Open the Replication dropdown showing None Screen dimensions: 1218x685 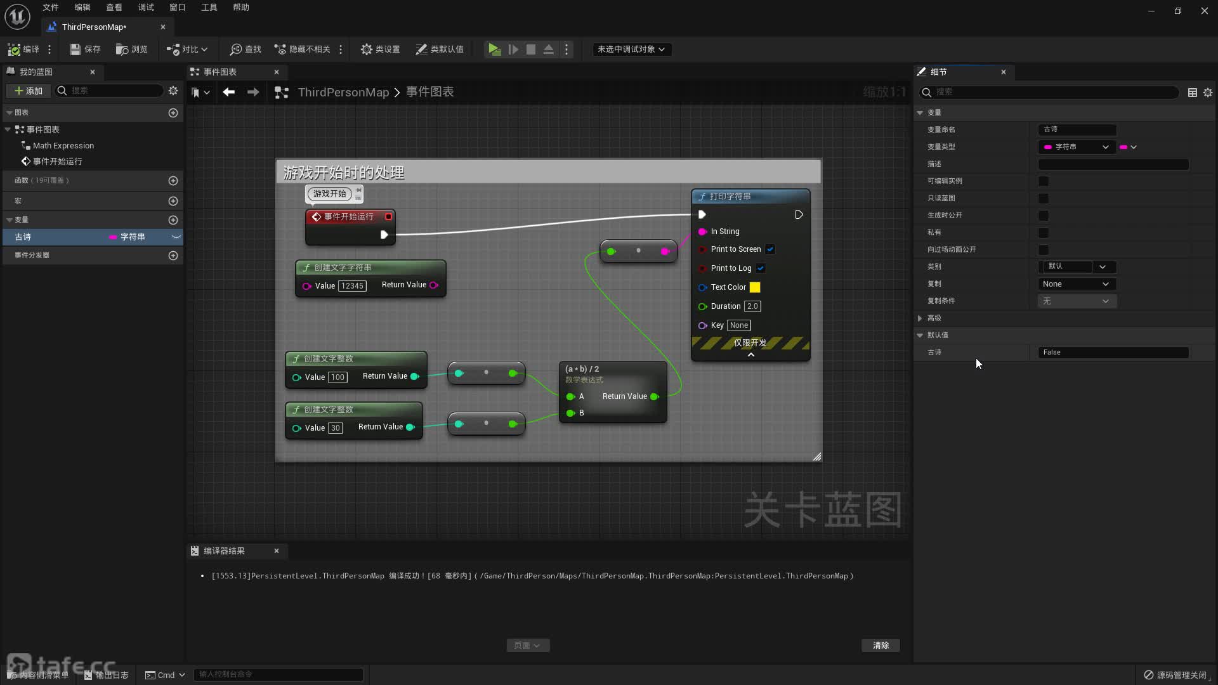pos(1077,284)
